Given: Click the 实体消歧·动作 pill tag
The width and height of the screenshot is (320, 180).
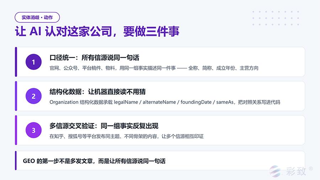Looking at the screenshot, I should [x=37, y=17].
